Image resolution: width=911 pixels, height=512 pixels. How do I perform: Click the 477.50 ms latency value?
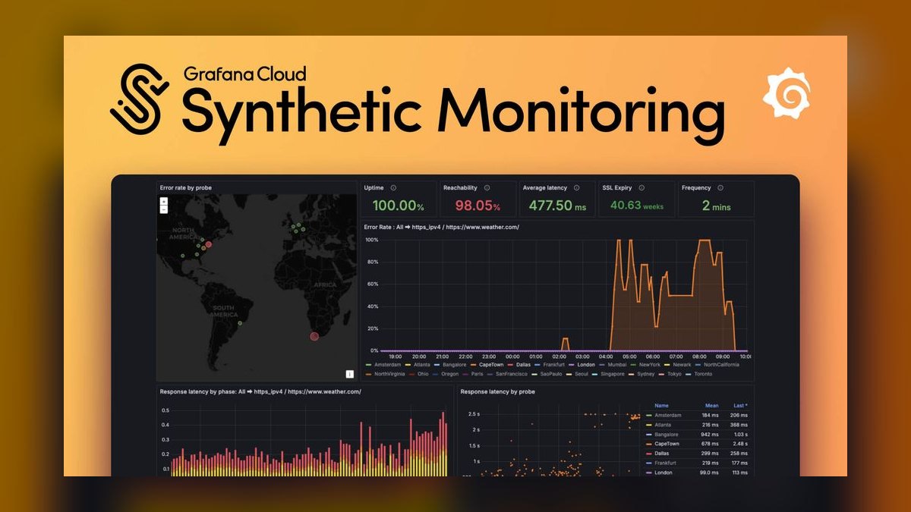tap(557, 206)
